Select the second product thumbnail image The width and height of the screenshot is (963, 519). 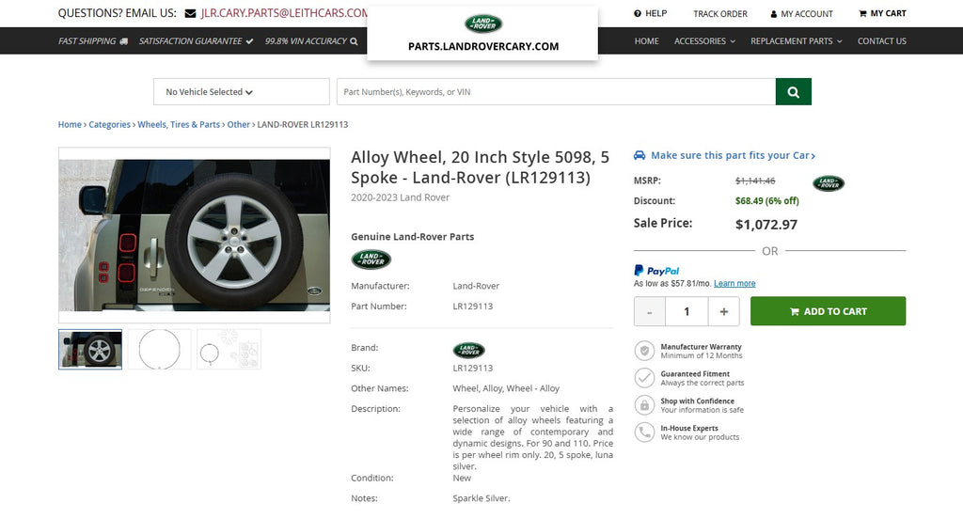click(159, 349)
